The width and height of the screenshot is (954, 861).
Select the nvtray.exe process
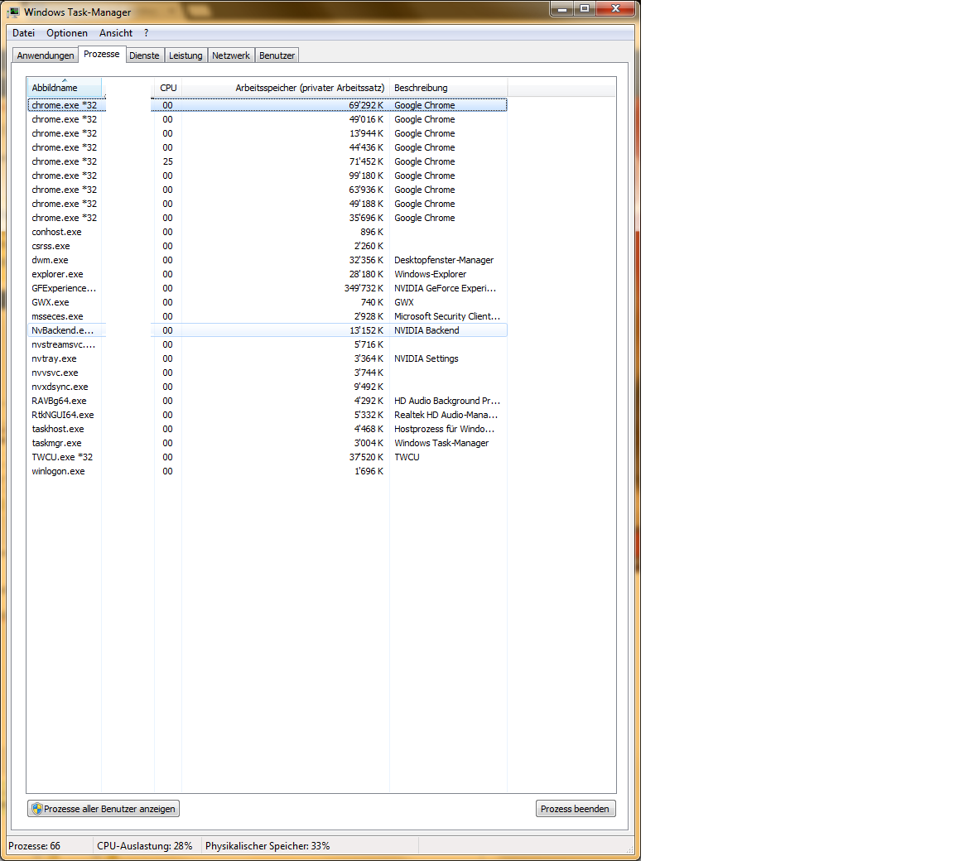(x=267, y=358)
